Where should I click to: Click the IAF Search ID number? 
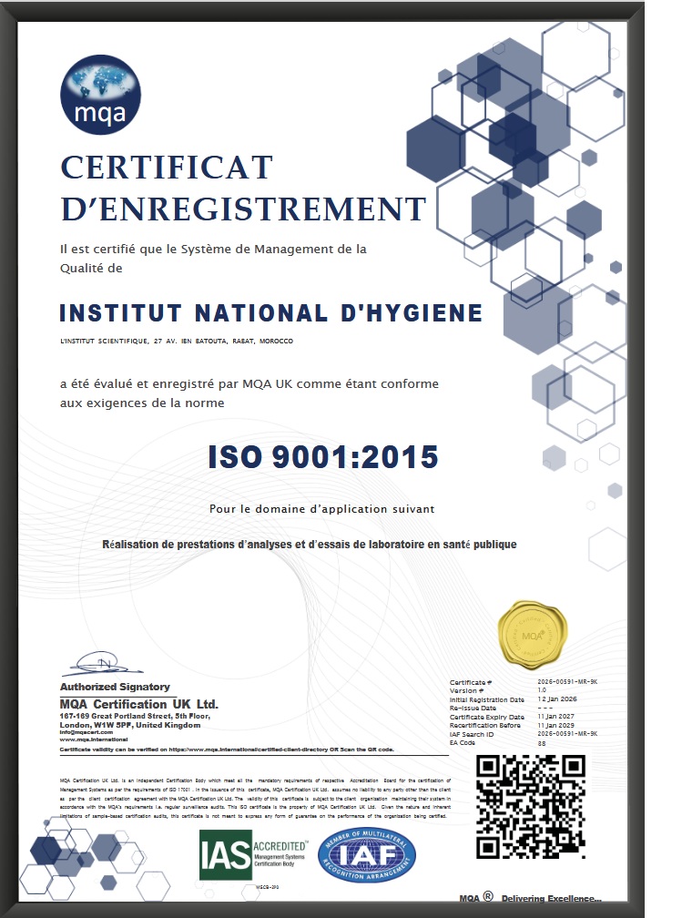[566, 733]
